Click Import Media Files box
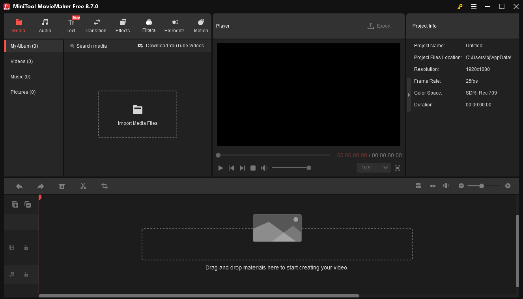This screenshot has height=299, width=523. click(x=138, y=114)
